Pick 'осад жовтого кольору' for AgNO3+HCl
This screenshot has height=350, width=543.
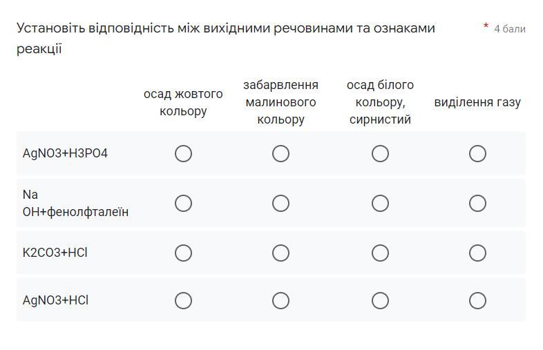[183, 300]
